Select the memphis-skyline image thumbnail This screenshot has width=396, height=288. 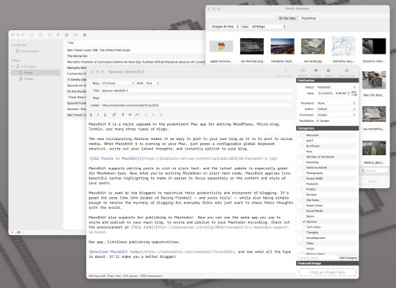pos(282,47)
